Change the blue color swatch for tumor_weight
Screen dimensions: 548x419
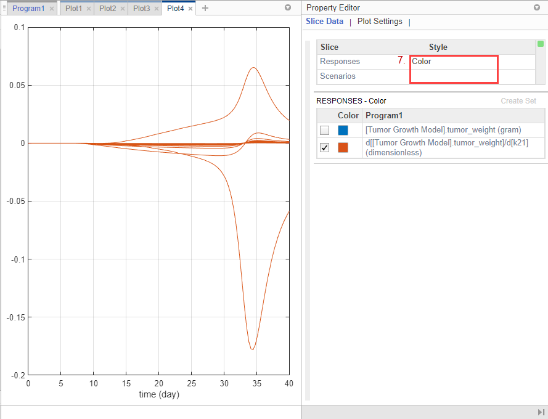(x=343, y=131)
